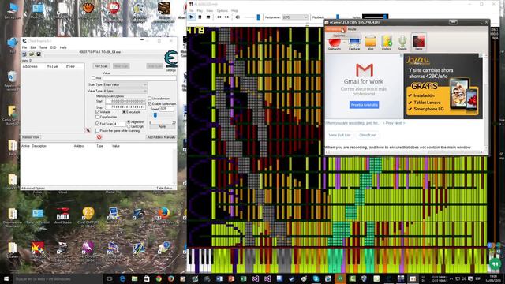Click the oCam Capturar icon
The width and height of the screenshot is (505, 284).
(354, 43)
